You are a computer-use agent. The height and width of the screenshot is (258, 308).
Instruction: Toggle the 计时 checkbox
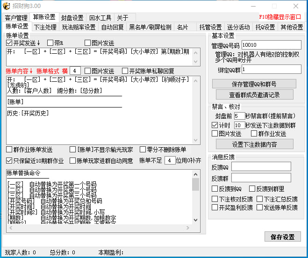215,125
